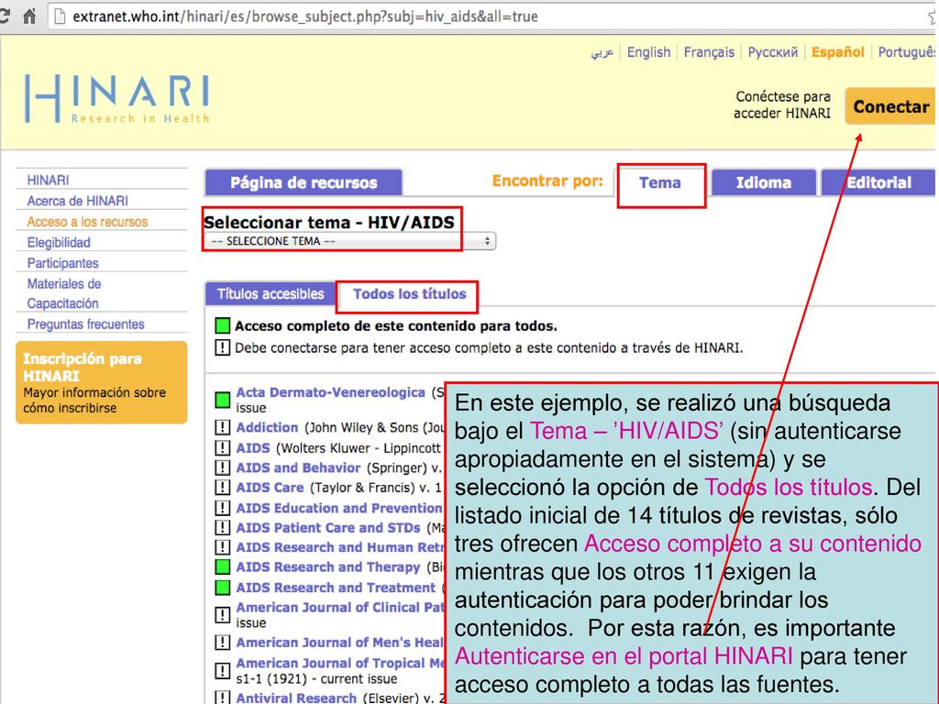Open AIDS Research and Treatment link

[x=336, y=588]
